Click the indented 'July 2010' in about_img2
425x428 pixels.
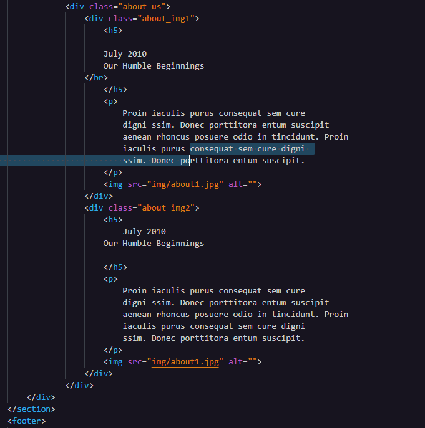click(144, 232)
